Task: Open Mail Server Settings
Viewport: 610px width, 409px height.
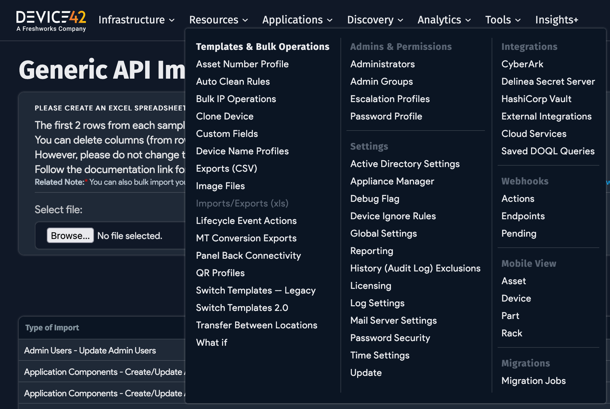Action: coord(393,321)
